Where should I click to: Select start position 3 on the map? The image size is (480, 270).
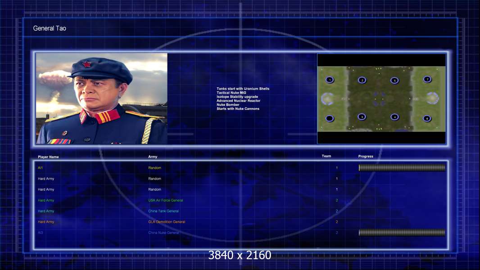[x=362, y=117]
